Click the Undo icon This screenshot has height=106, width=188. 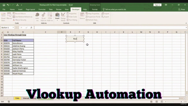coord(8,5)
